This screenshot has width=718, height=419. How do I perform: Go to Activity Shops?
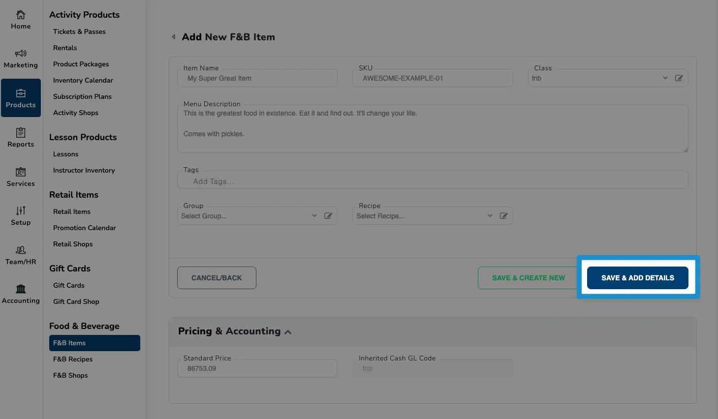point(76,113)
